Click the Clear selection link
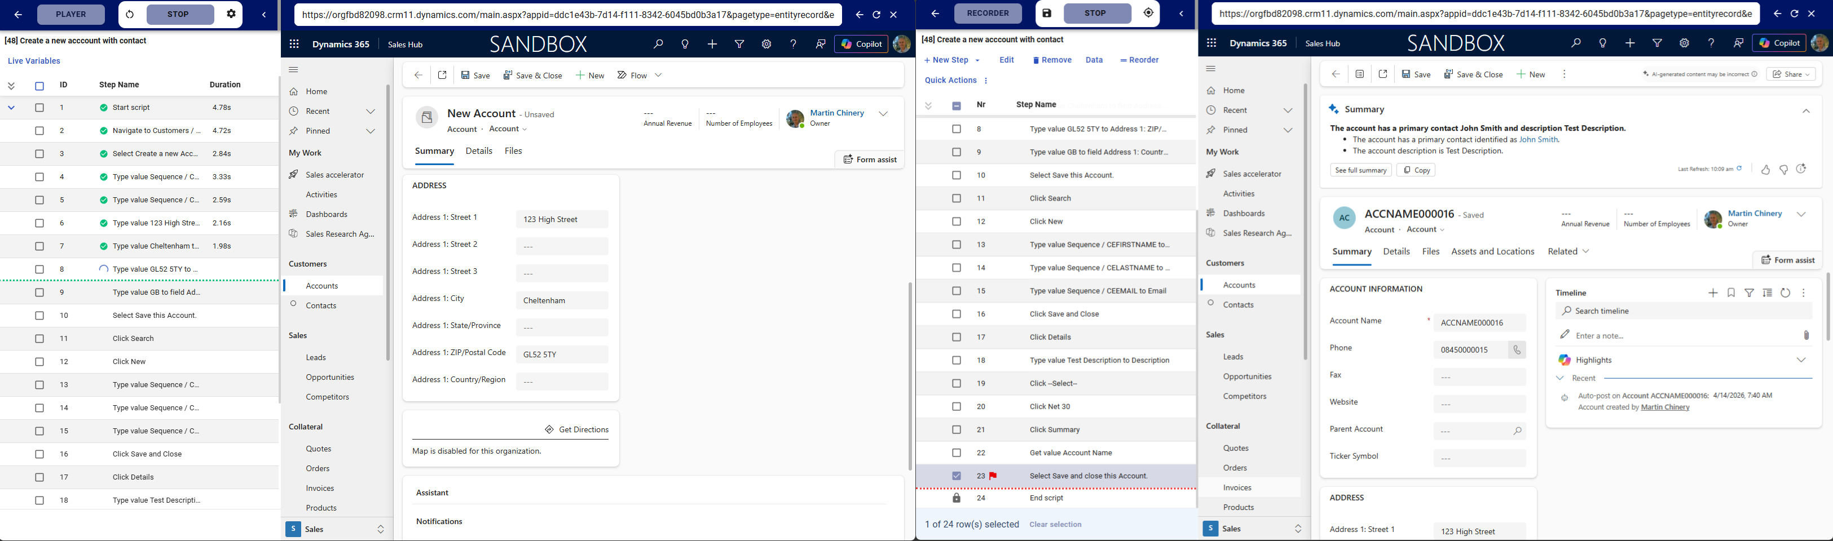Image resolution: width=1833 pixels, height=541 pixels. [1055, 525]
